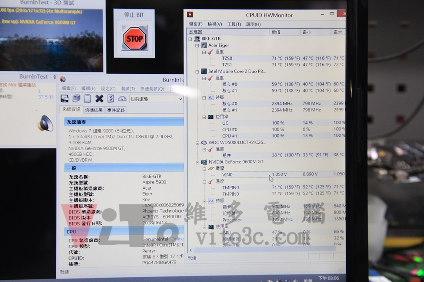The image size is (424, 282).
Task: Click the speaker icon in sound test window
Action: tap(45, 123)
